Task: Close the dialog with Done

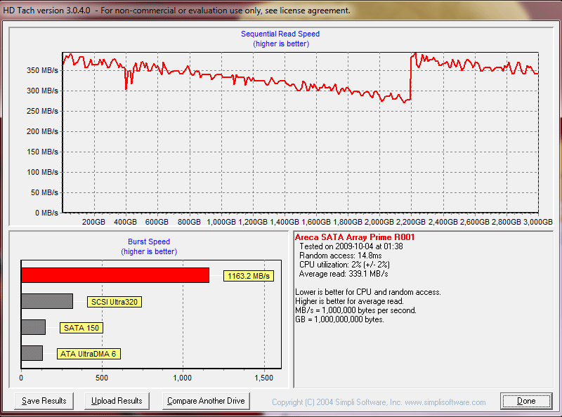Action: coord(526,401)
